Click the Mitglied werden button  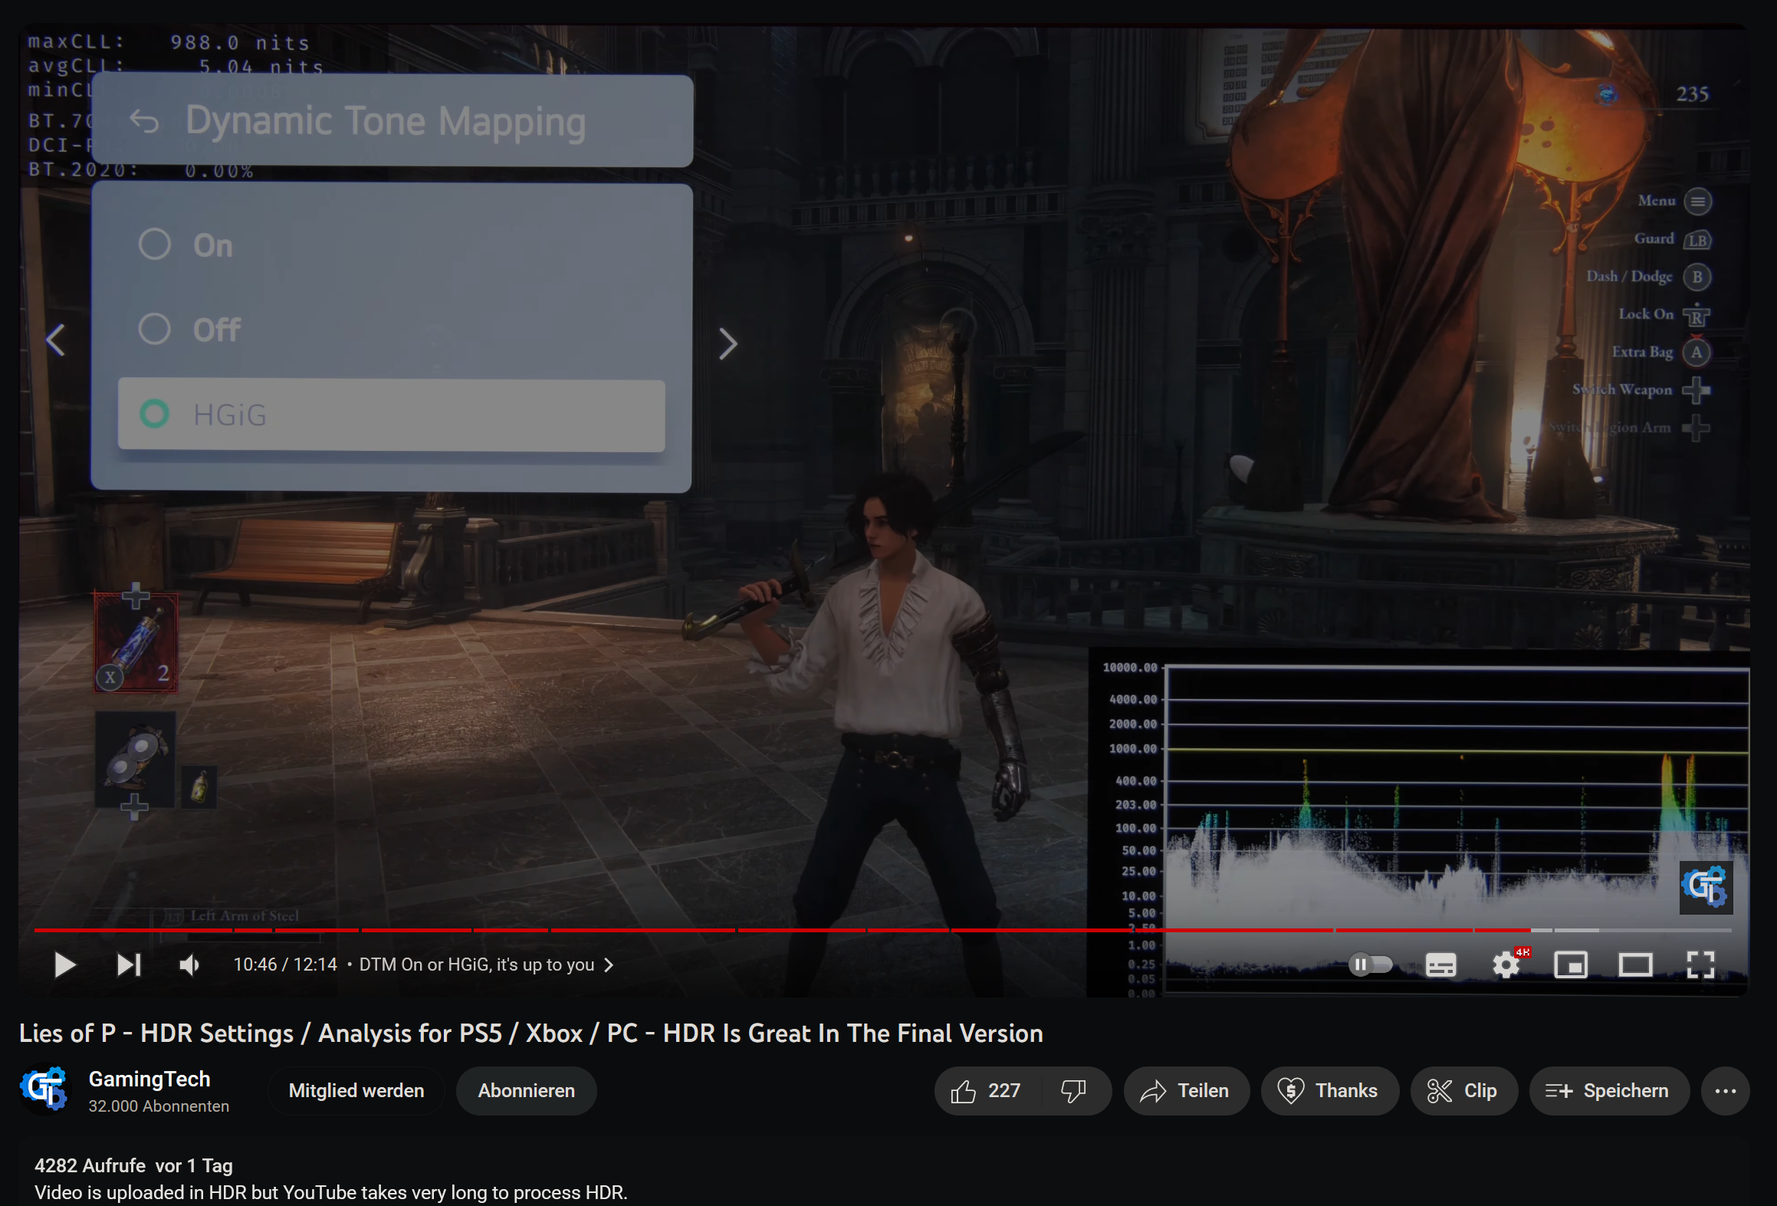click(x=355, y=1090)
